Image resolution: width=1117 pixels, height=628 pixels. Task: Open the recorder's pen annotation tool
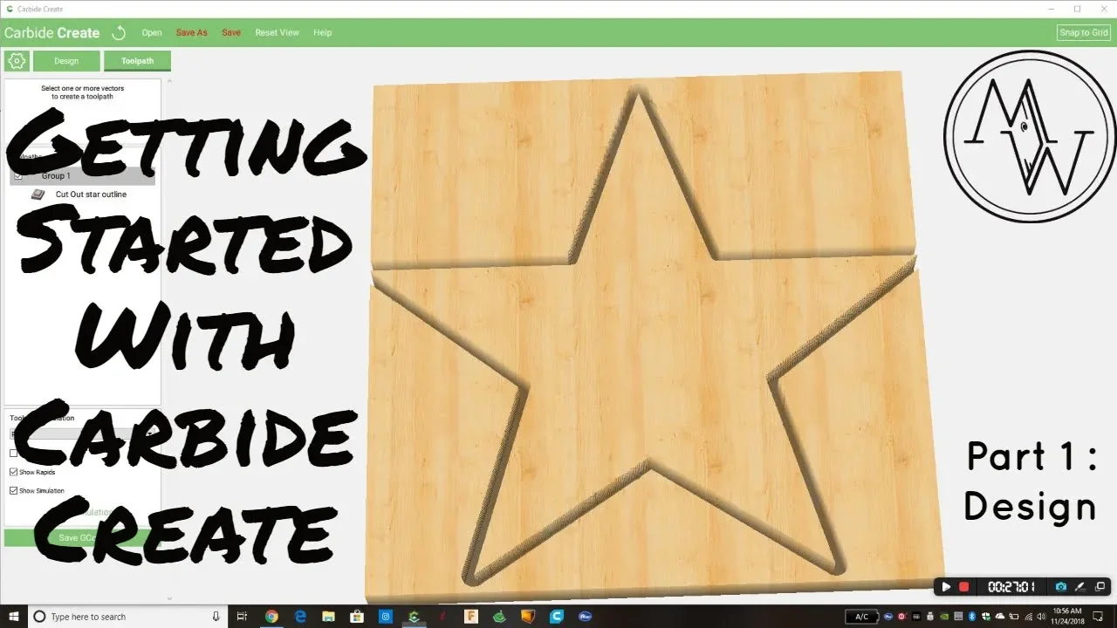1080,587
